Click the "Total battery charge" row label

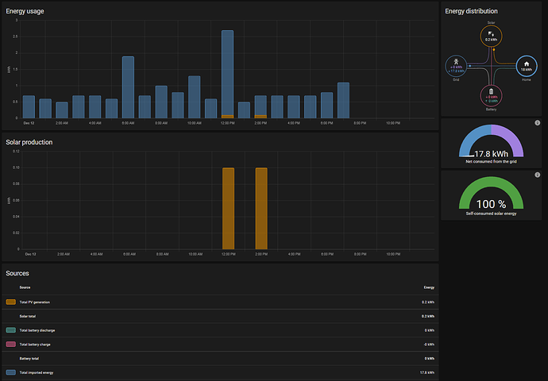coord(35,344)
